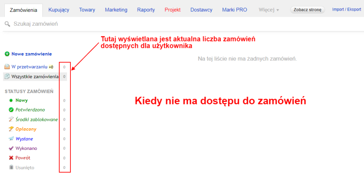Go to the Raporty tab
Image resolution: width=364 pixels, height=178 pixels.
(146, 10)
